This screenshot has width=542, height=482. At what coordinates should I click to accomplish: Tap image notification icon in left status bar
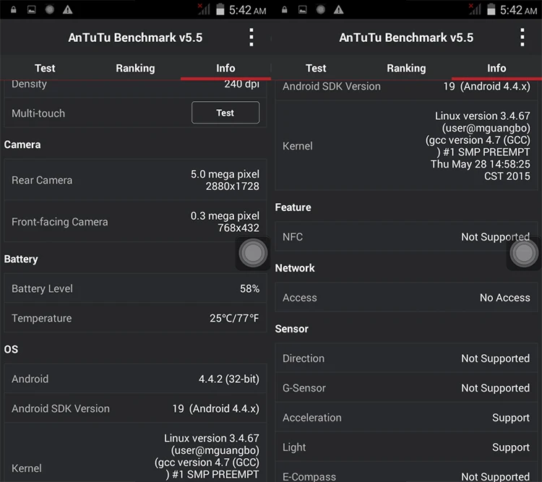click(32, 9)
